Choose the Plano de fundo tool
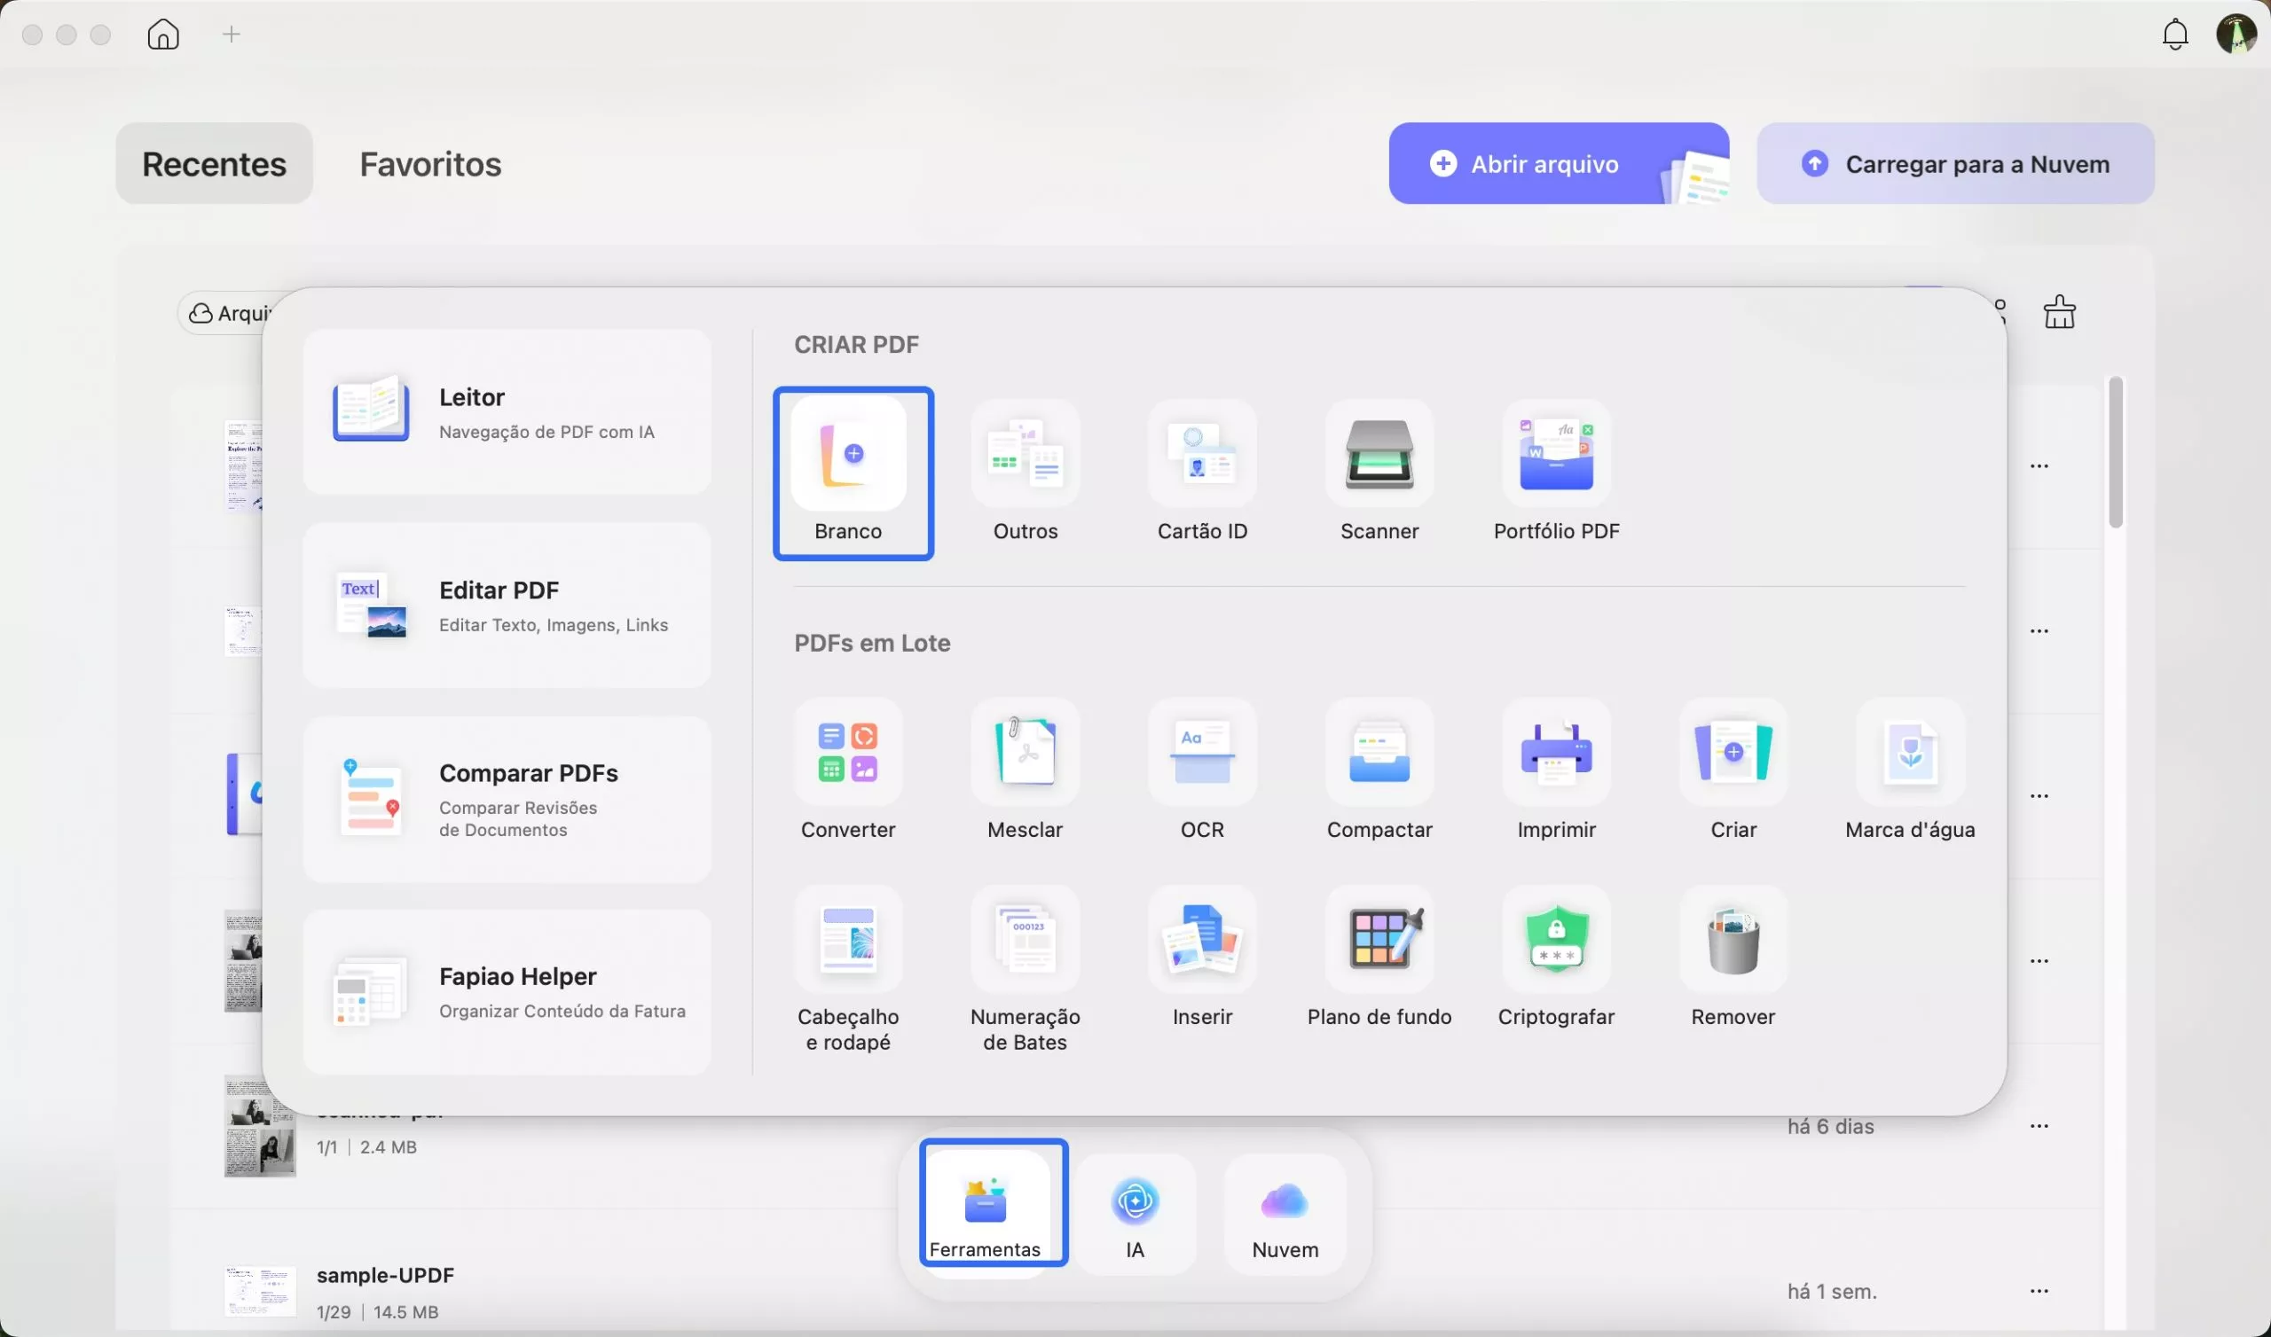Viewport: 2271px width, 1337px height. point(1379,941)
